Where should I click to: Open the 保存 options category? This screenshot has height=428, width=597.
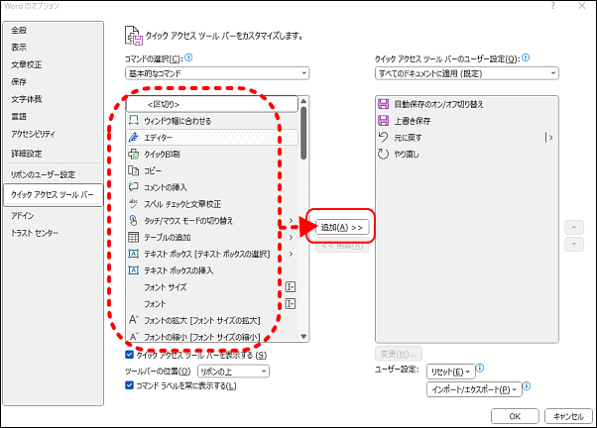[19, 82]
